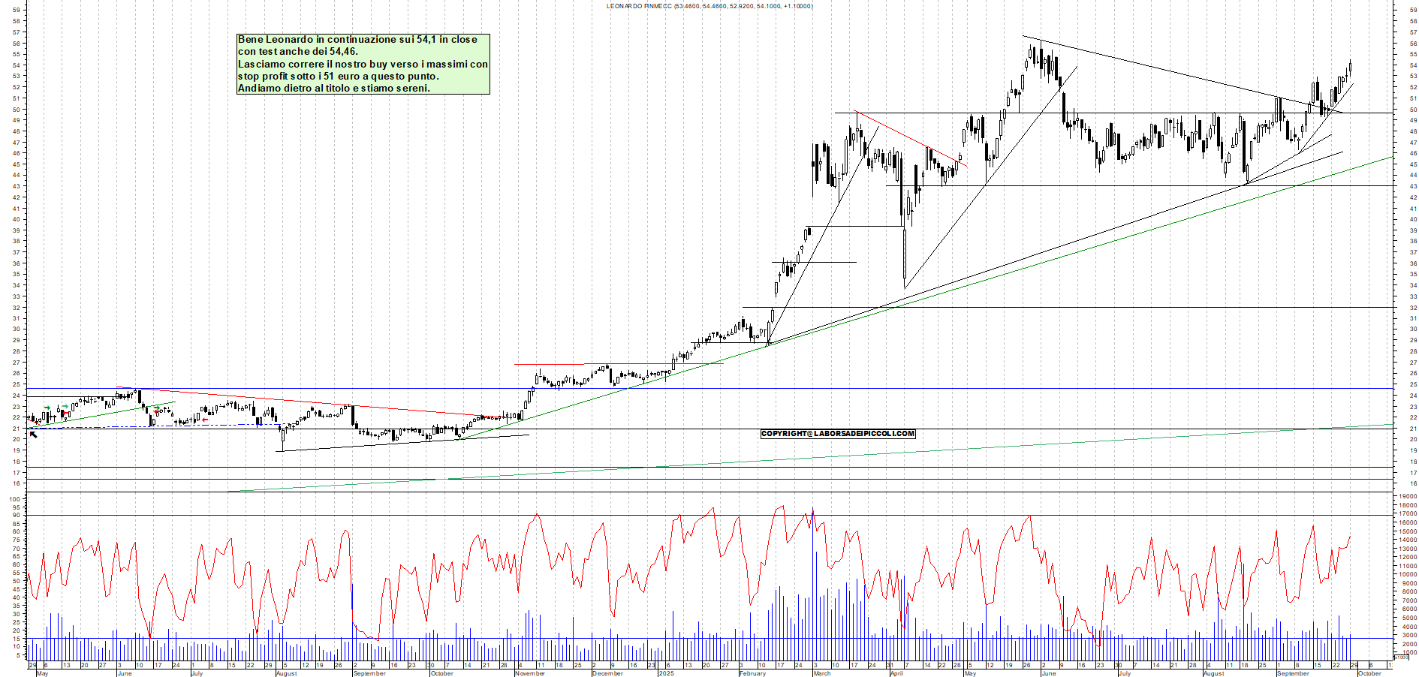Viewport: 1419px width, 677px height.
Task: Select the green commentary text box
Action: pos(363,64)
